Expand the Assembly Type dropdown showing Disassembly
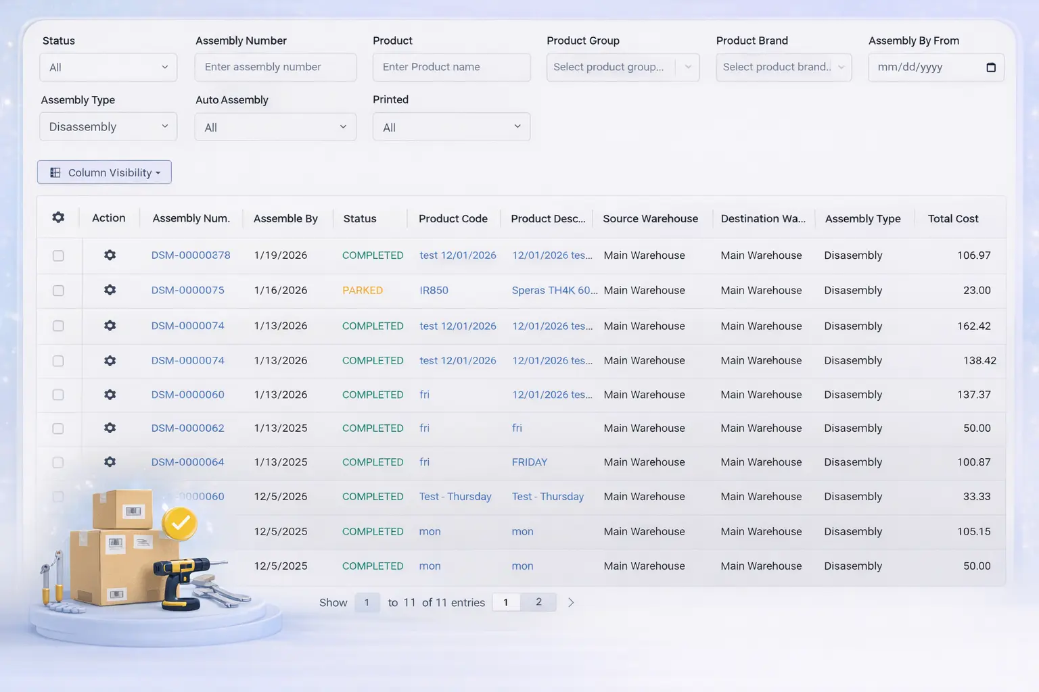Image resolution: width=1039 pixels, height=692 pixels. (108, 127)
